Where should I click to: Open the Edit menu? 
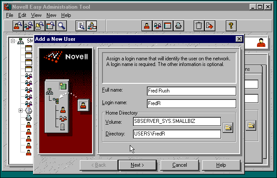click(x=22, y=15)
